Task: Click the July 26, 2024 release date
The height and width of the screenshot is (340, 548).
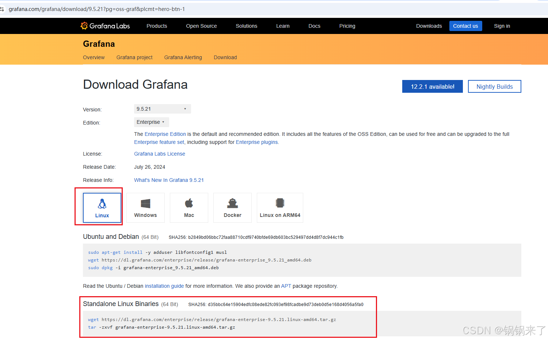Action: tap(149, 167)
